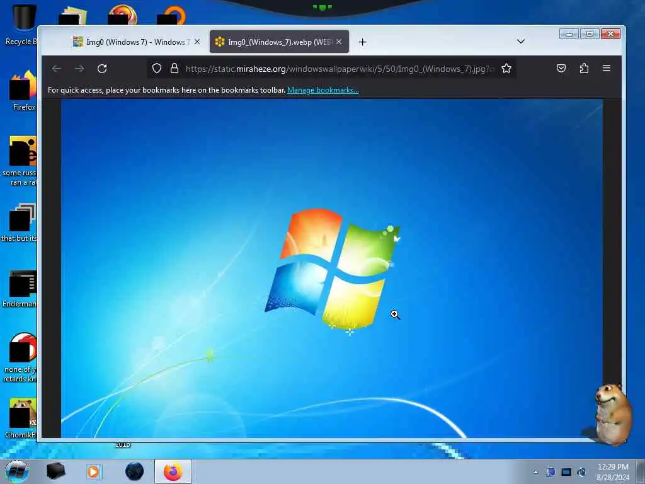
Task: Activate the Firefox taskbar button
Action: (x=173, y=471)
